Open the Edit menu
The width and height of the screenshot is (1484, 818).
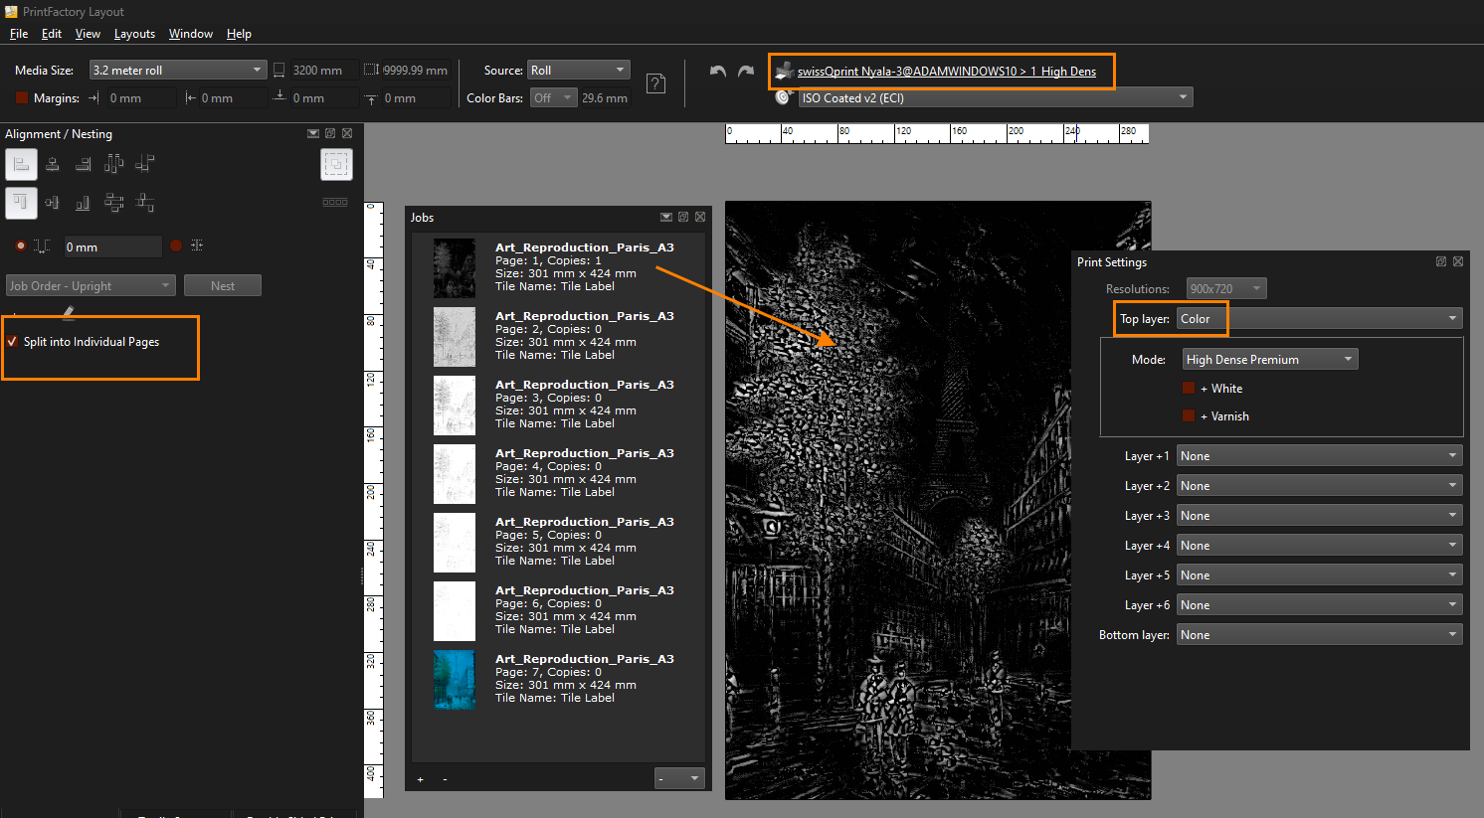[x=52, y=33]
